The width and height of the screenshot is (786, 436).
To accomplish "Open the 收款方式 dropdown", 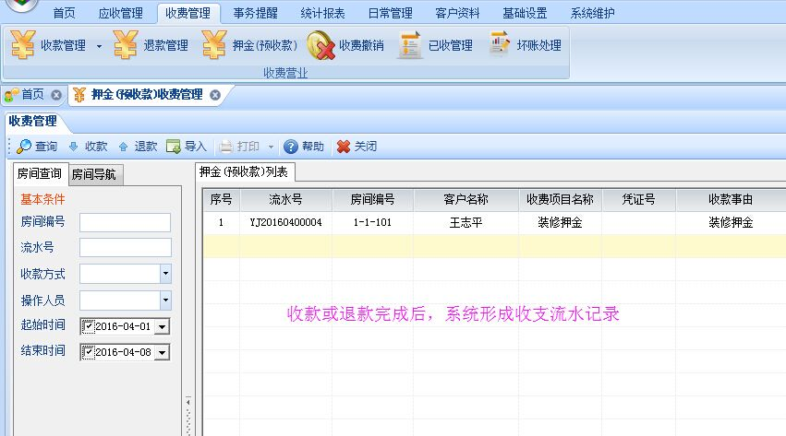I will (165, 274).
